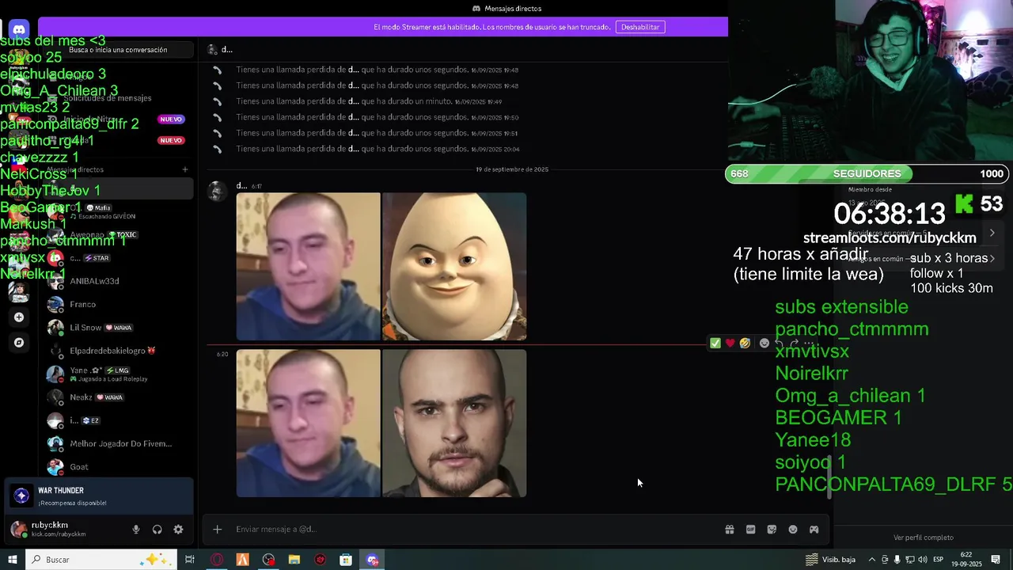Open more options on hovered message
The image size is (1013, 570).
pyautogui.click(x=810, y=343)
